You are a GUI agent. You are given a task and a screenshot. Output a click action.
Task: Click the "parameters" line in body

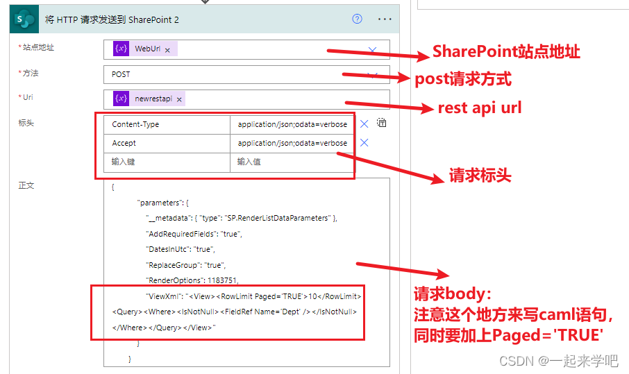163,203
